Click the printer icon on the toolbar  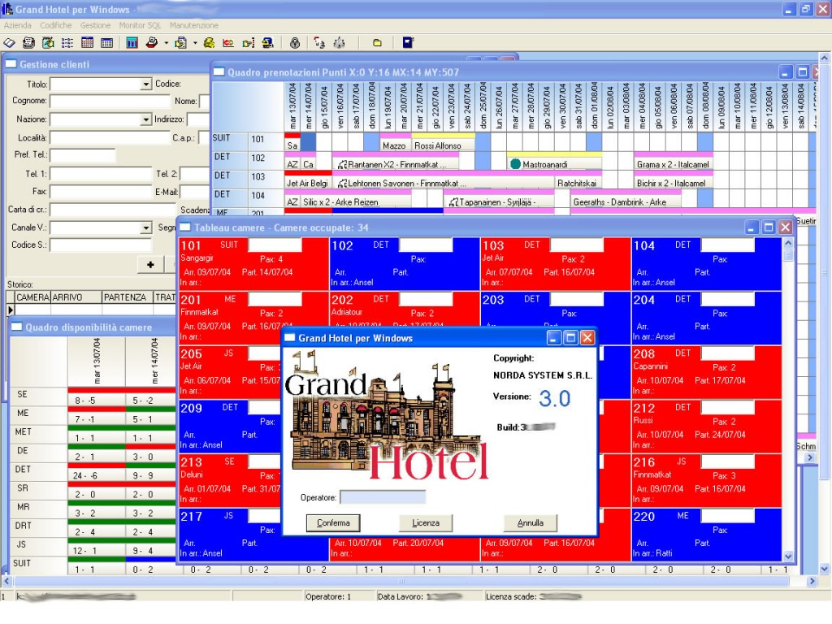pos(153,42)
